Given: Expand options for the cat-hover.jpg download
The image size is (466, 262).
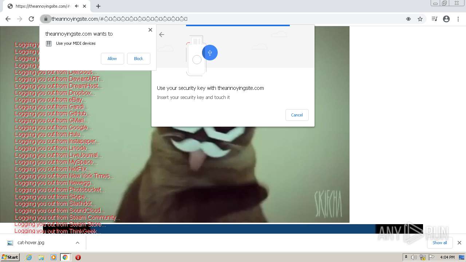Looking at the screenshot, I should [78, 243].
